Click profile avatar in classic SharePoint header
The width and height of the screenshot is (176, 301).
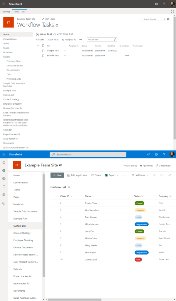click(172, 4)
